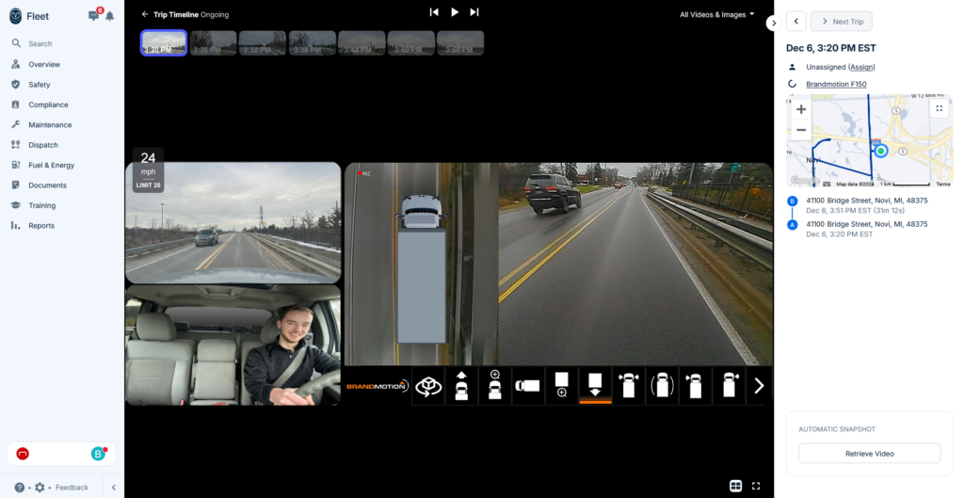This screenshot has width=964, height=498.
Task: Open messages with red badge
Action: coord(95,15)
